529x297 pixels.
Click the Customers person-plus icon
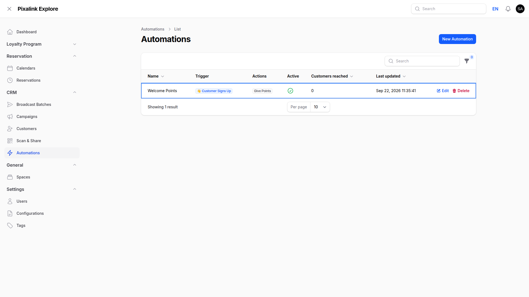10,129
